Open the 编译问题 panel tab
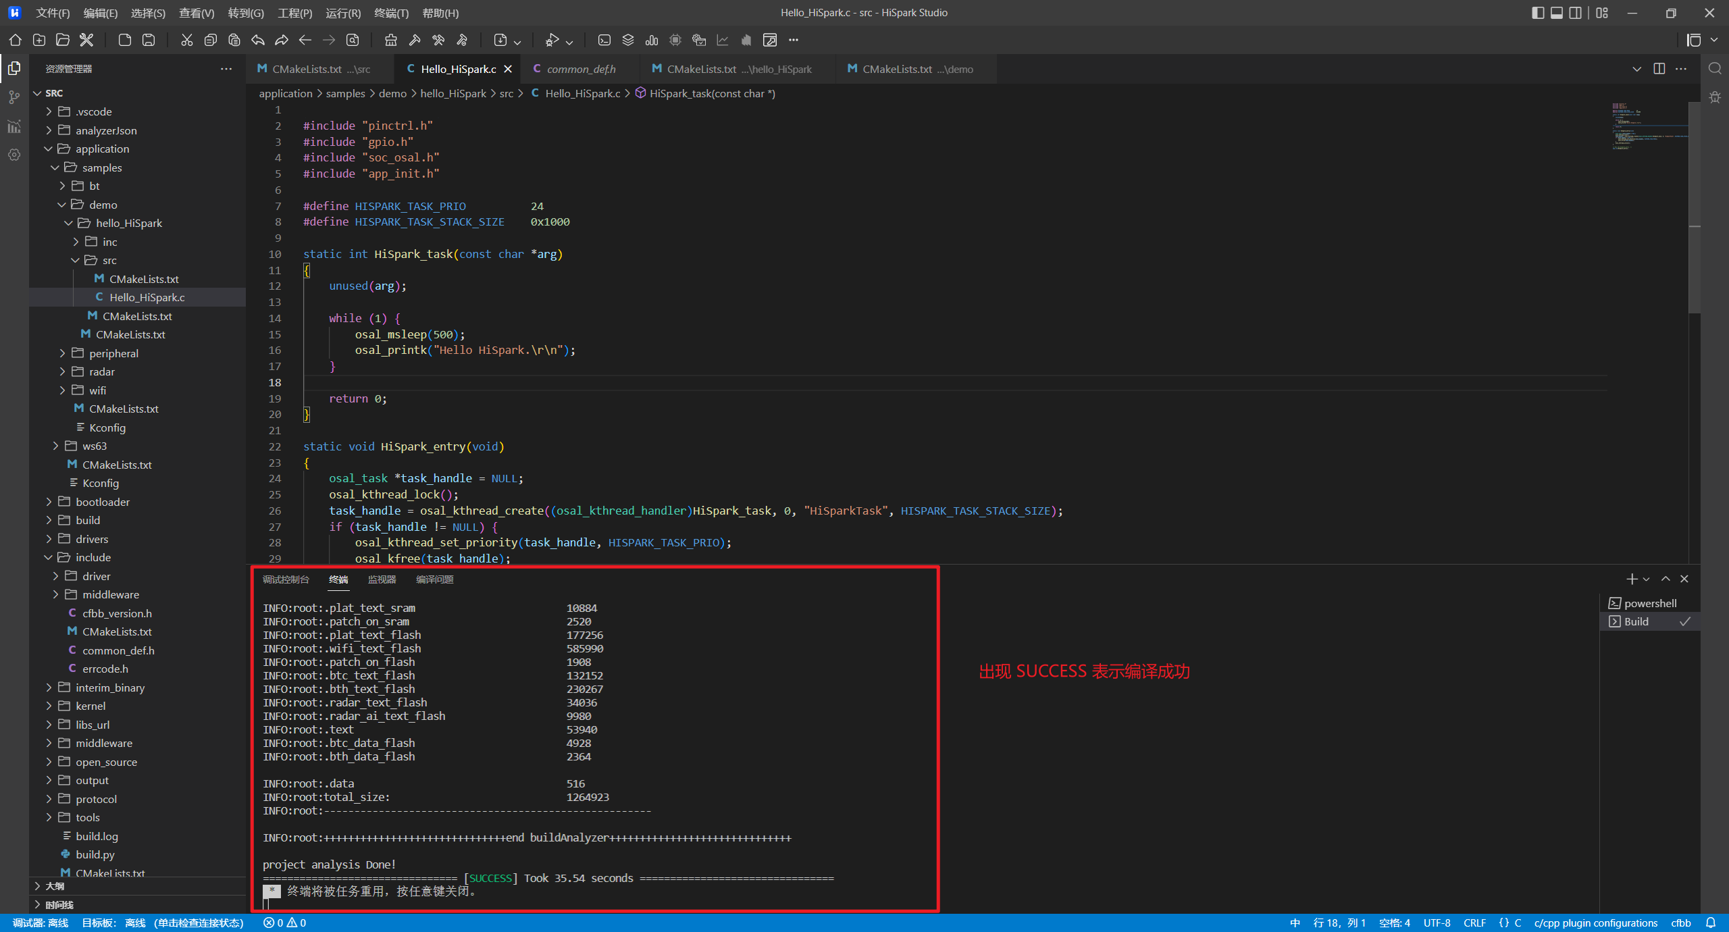 click(434, 579)
